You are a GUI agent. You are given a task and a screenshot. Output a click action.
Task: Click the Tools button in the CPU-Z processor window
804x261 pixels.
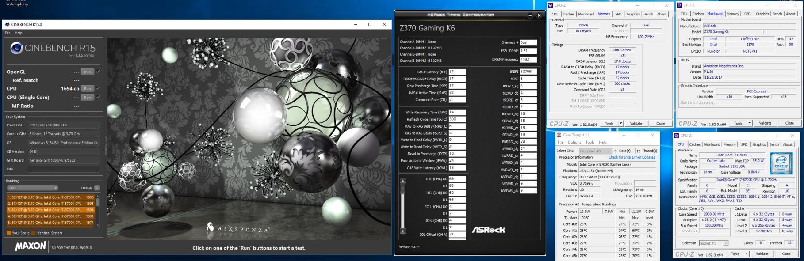pyautogui.click(x=735, y=254)
